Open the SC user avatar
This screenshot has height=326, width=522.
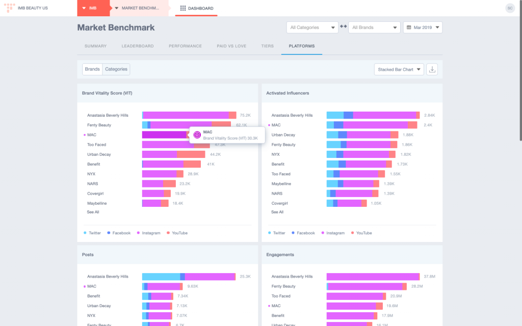(x=510, y=8)
